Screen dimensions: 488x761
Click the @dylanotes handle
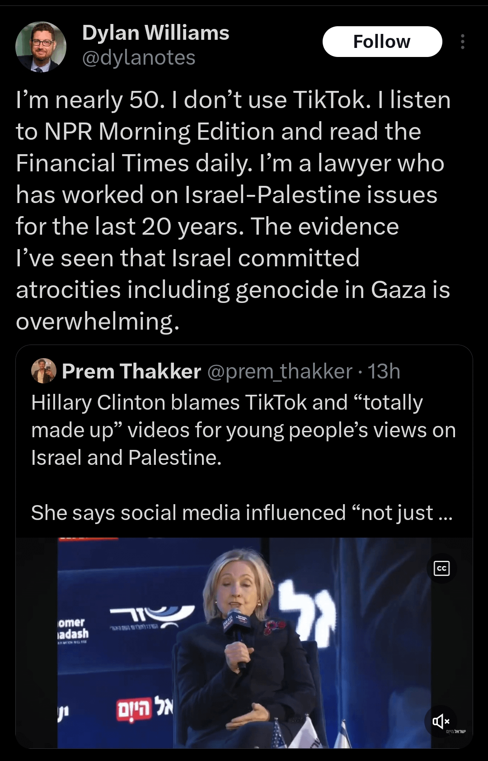(138, 58)
